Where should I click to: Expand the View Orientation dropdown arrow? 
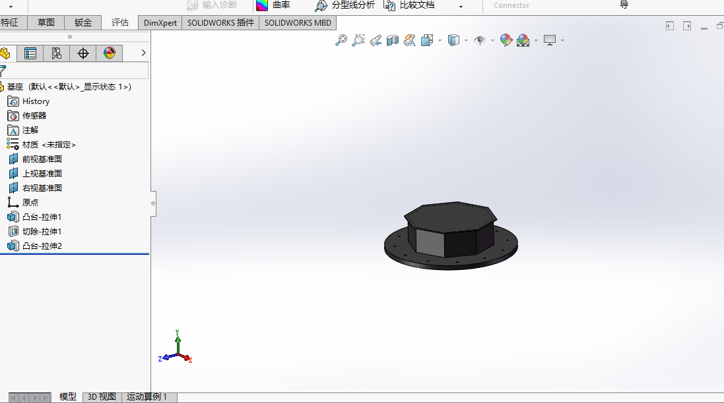click(440, 41)
